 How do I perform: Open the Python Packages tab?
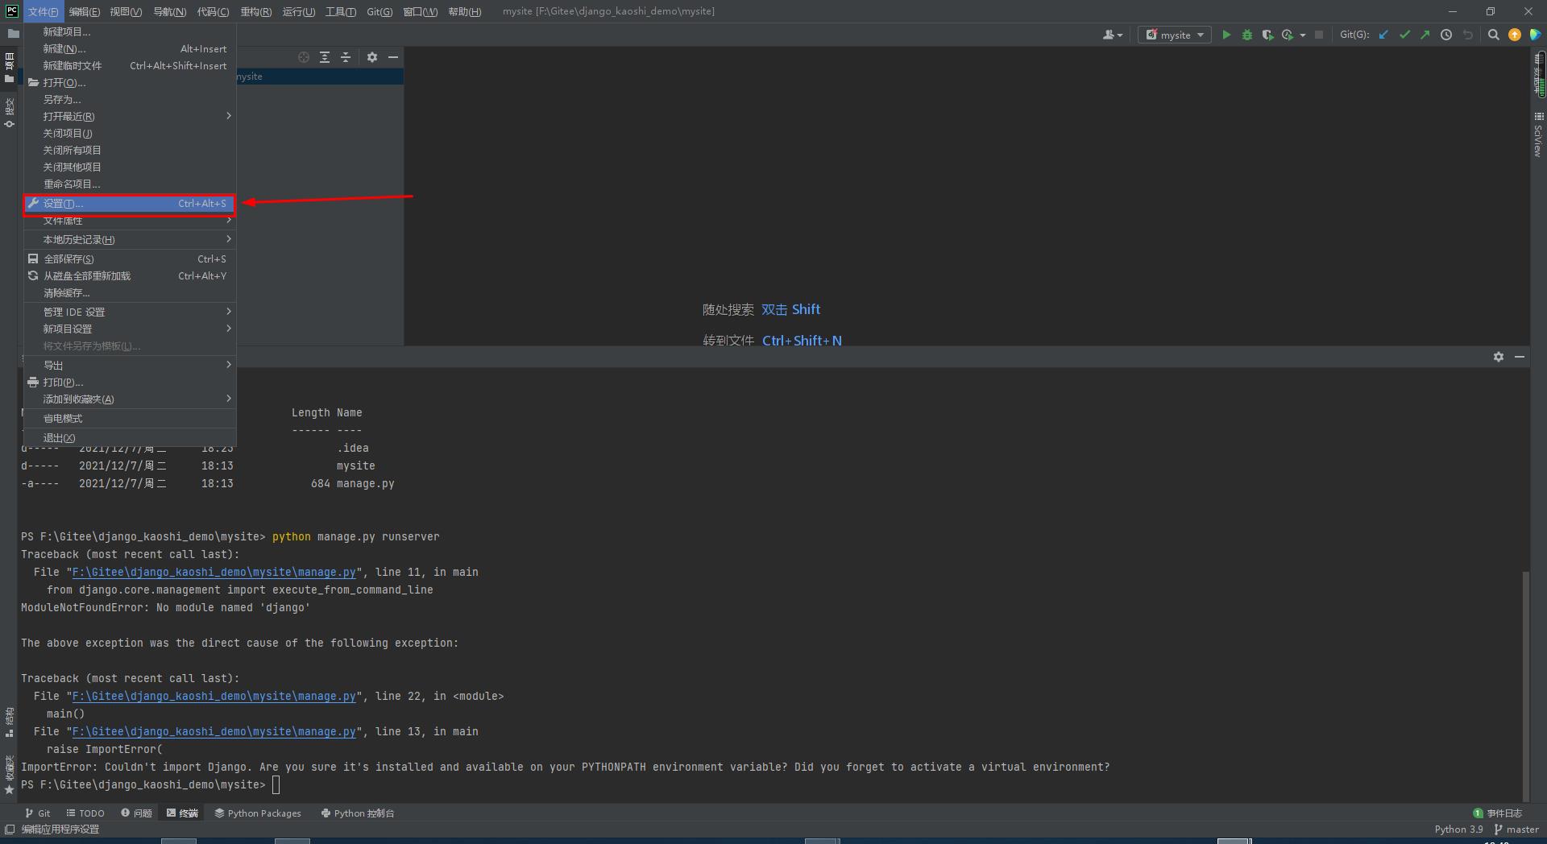pos(258,813)
